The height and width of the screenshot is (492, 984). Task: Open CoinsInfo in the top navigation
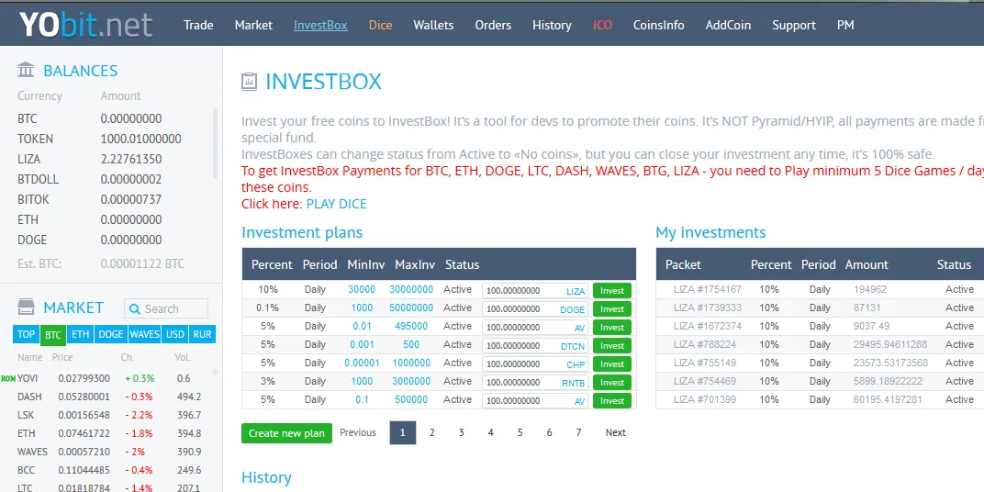coord(659,25)
